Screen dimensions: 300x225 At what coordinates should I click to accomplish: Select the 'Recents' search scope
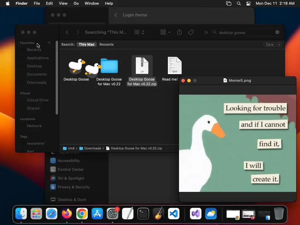pos(106,45)
